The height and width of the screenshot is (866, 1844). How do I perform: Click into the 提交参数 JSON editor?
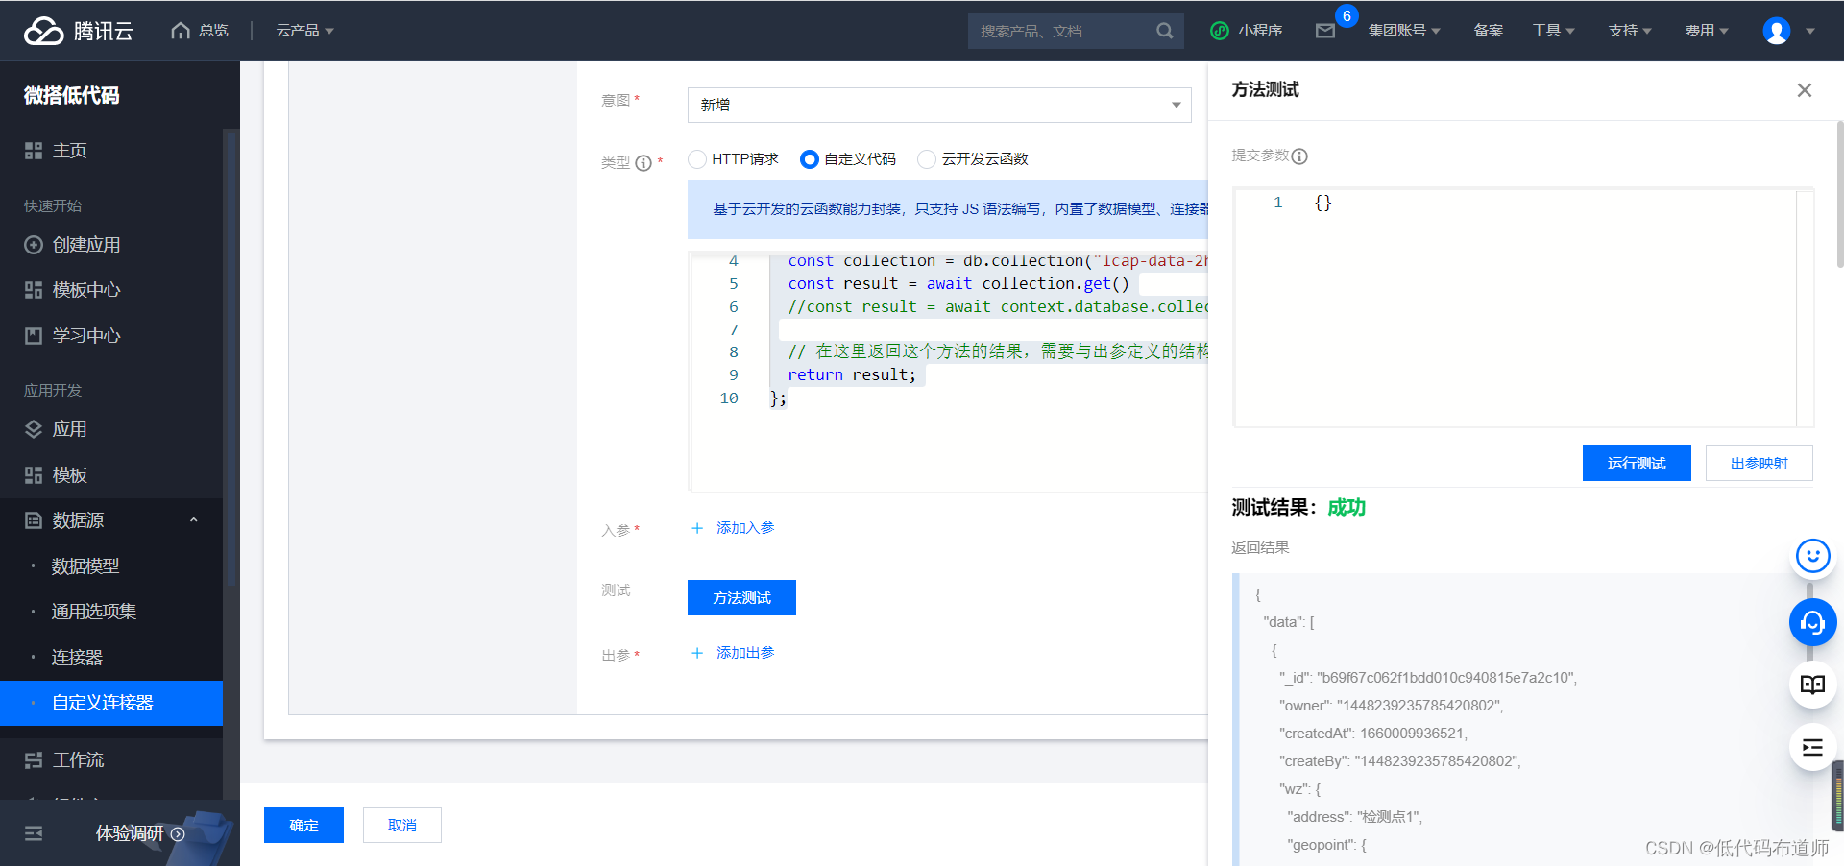1523,307
